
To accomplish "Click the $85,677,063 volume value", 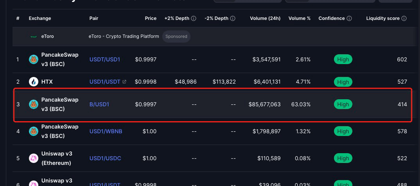I will click(265, 104).
